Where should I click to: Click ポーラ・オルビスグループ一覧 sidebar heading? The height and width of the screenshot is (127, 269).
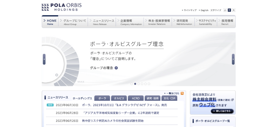point(213,121)
